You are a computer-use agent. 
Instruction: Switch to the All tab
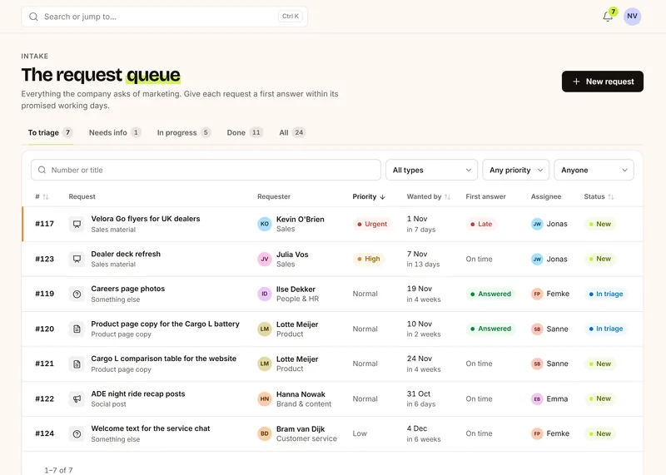point(292,132)
